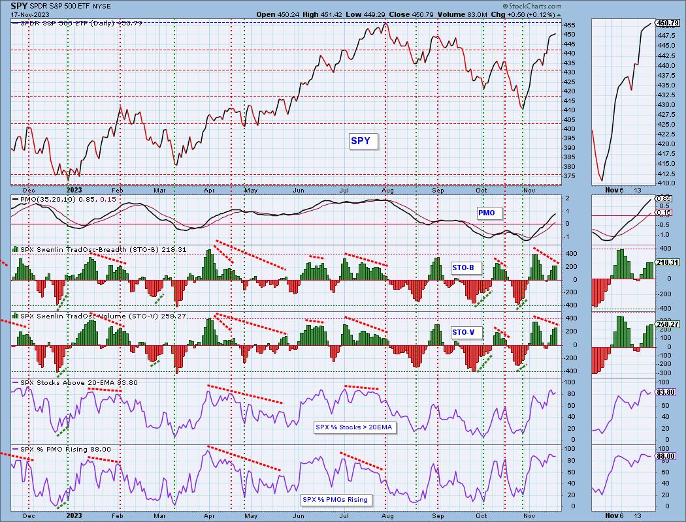Click the 450.79 price tag in zoom panel

tap(668, 23)
